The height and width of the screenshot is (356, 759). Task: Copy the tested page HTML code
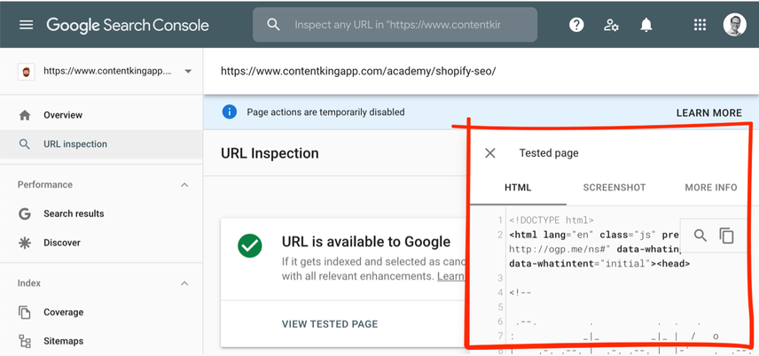click(726, 236)
